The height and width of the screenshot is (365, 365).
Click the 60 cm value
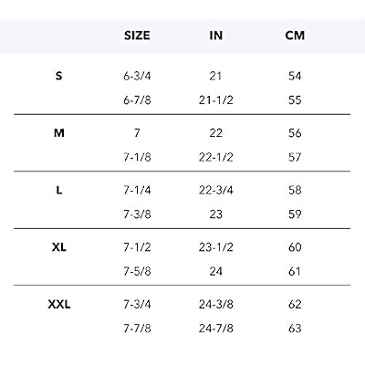pyautogui.click(x=295, y=247)
